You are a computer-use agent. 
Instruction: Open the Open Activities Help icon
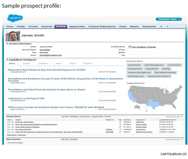pyautogui.click(x=182, y=140)
